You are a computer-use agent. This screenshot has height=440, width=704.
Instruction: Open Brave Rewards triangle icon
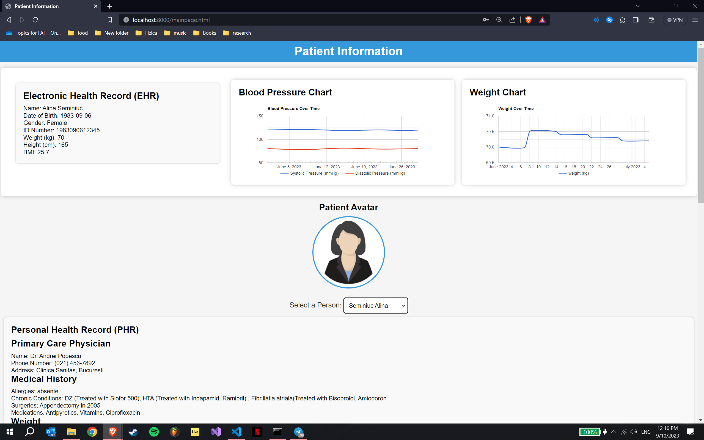pyautogui.click(x=542, y=20)
